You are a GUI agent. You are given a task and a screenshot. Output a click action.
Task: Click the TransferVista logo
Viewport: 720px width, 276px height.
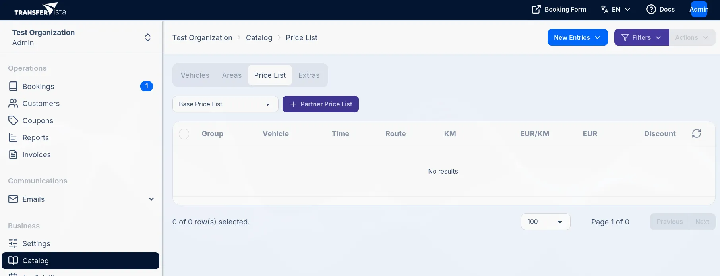coord(40,10)
